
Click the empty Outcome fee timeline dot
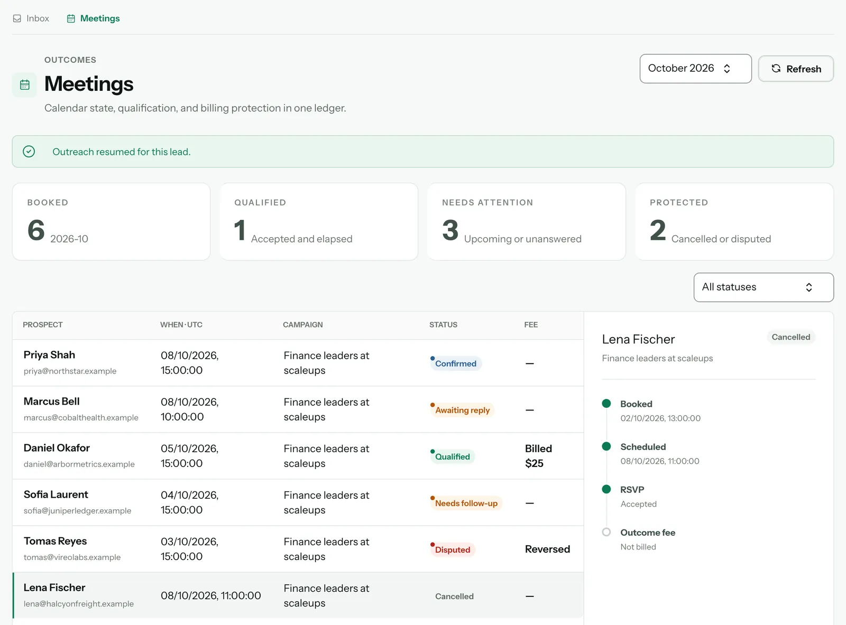pyautogui.click(x=606, y=532)
